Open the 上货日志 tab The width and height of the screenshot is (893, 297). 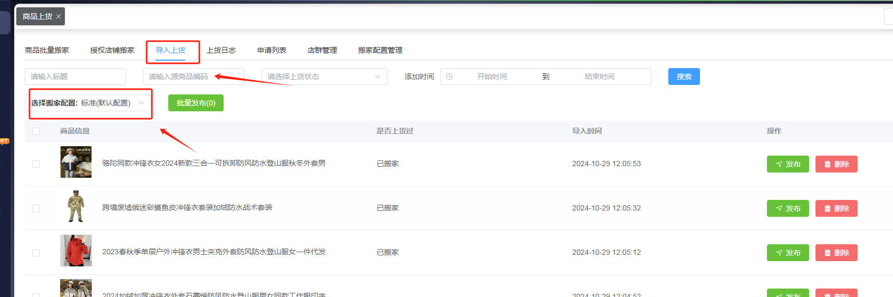[x=221, y=50]
